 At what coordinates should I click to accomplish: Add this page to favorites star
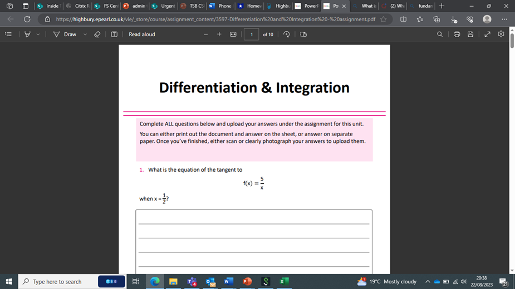click(x=383, y=19)
